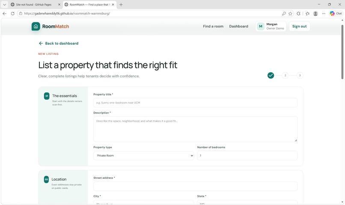Click step 3 in the progress indicator
The image size is (345, 205).
point(300,75)
